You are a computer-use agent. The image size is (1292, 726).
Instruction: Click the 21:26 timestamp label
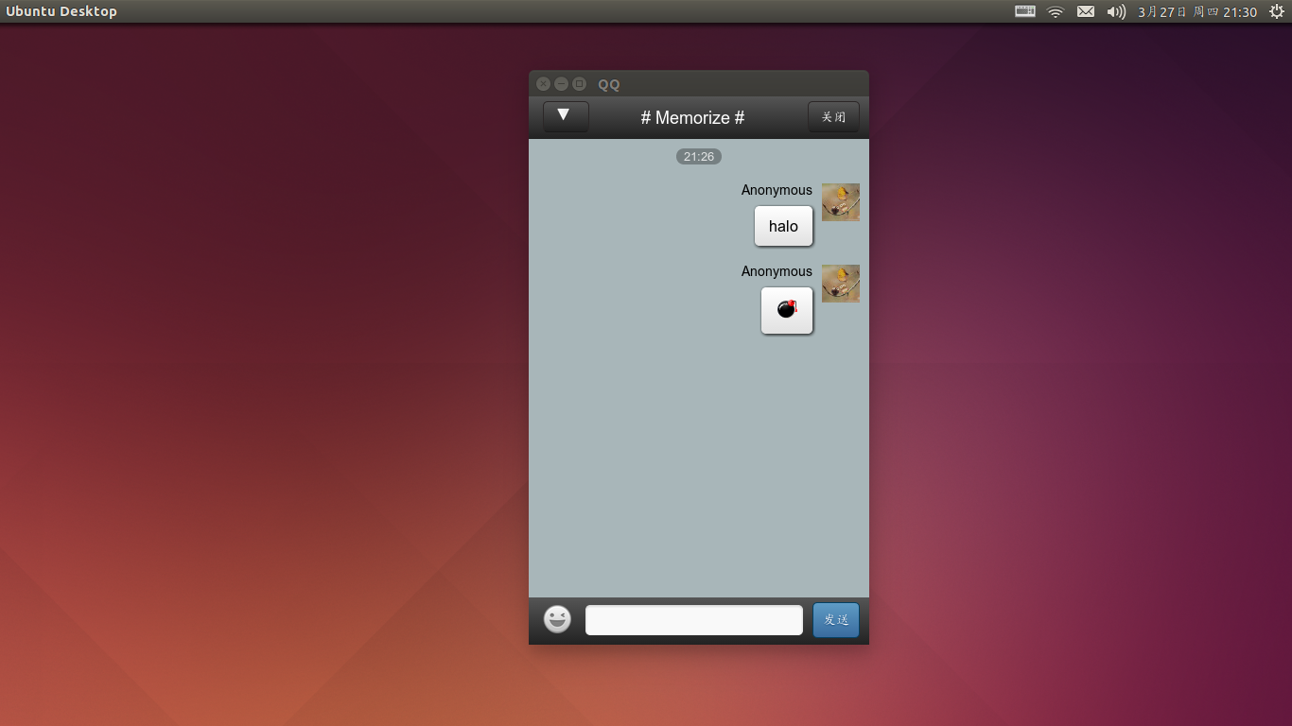click(x=699, y=157)
